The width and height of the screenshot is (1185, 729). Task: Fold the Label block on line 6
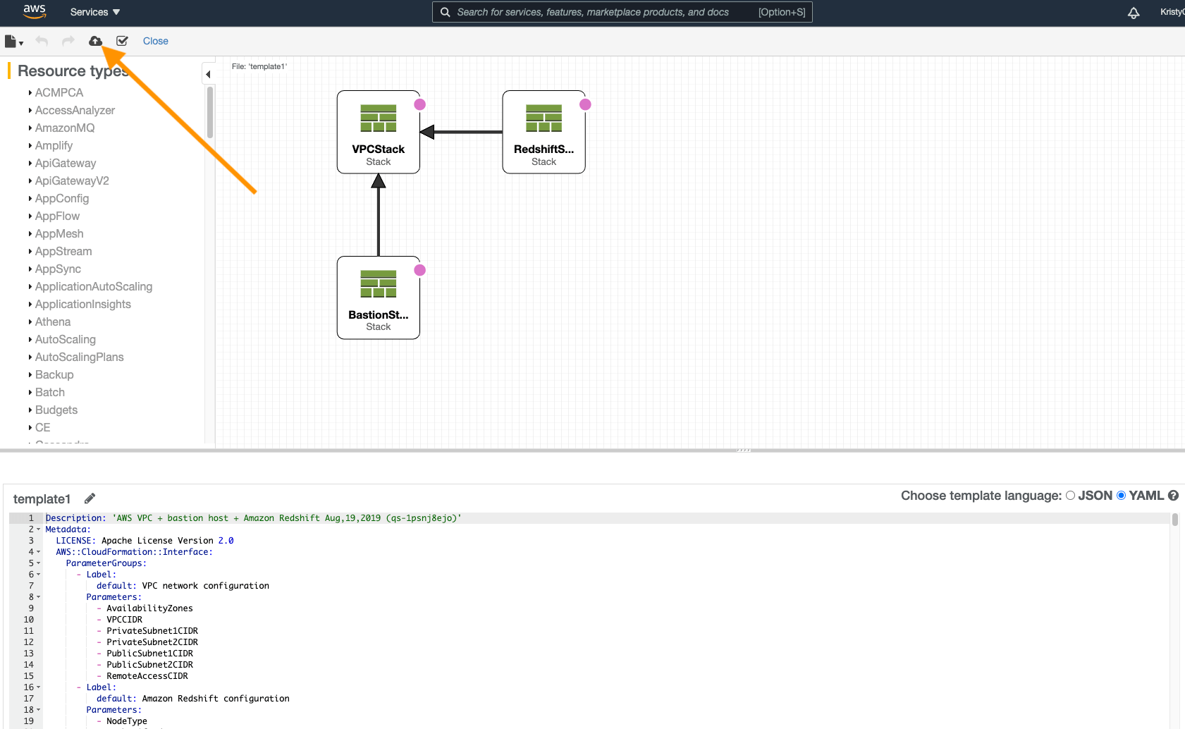[x=39, y=575]
